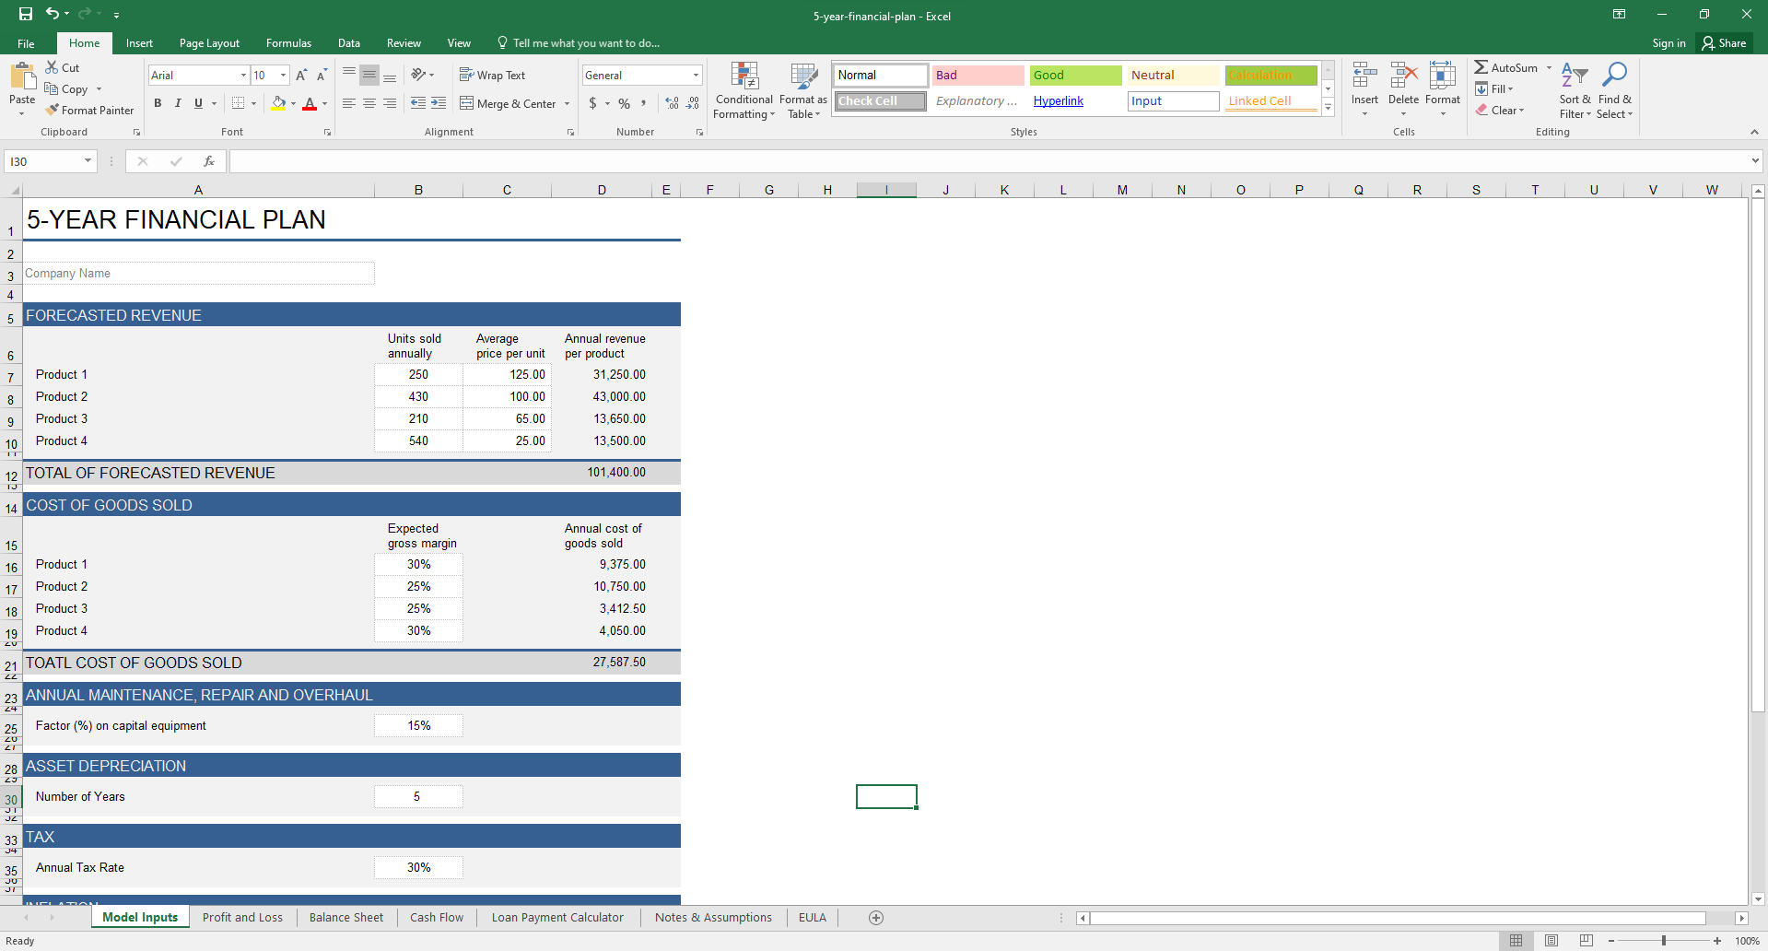Click the Company Name input cell

click(198, 274)
